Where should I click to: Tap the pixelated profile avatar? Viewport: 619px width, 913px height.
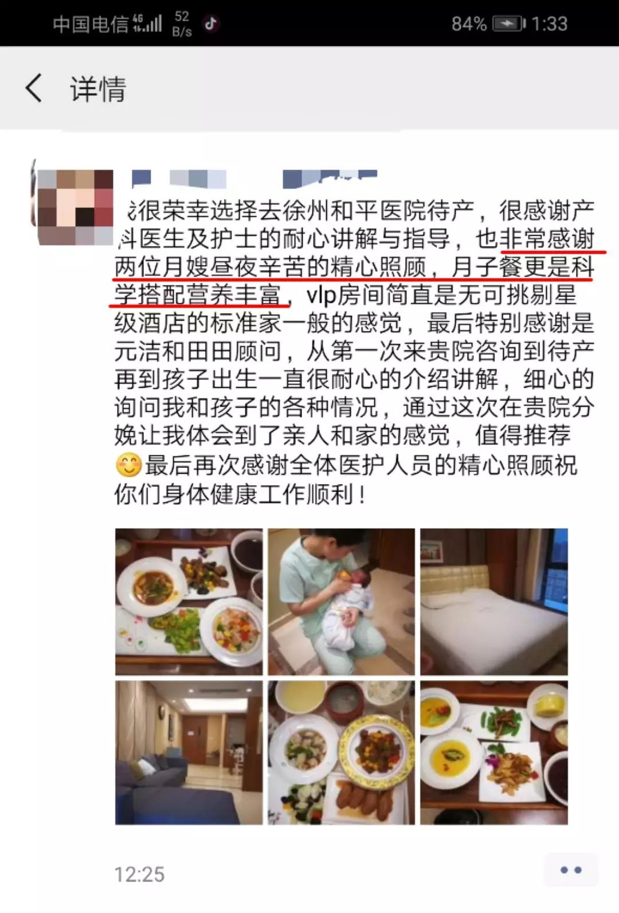pyautogui.click(x=75, y=207)
